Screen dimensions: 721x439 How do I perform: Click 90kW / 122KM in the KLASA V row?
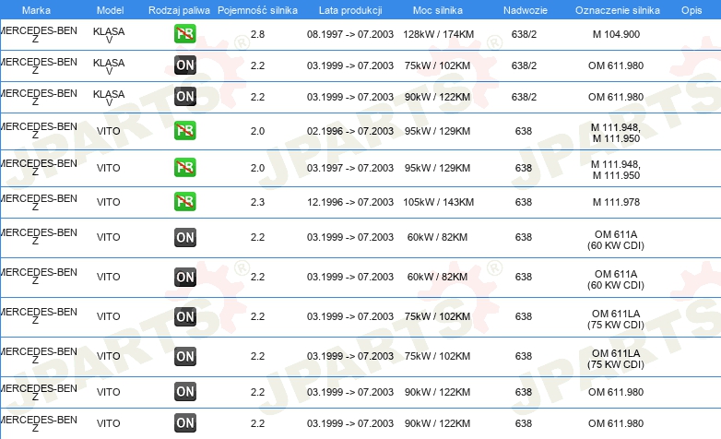click(x=437, y=97)
